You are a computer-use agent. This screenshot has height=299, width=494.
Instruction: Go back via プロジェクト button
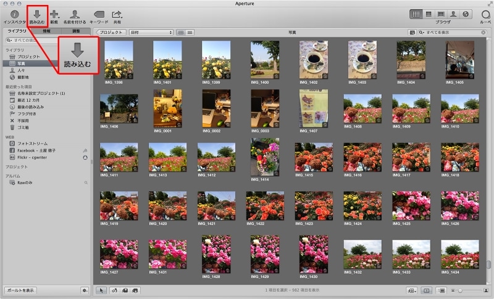coord(110,31)
